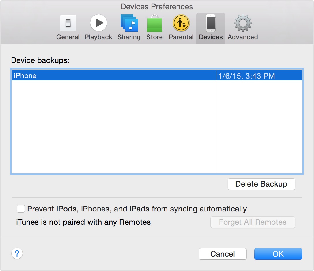Open the General preferences light switch icon
Screen dimensions: 314x271
pyautogui.click(x=68, y=23)
